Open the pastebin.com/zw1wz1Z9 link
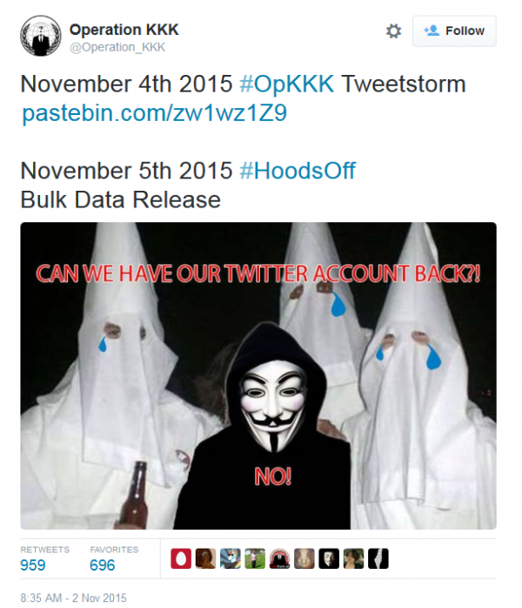 pos(155,113)
